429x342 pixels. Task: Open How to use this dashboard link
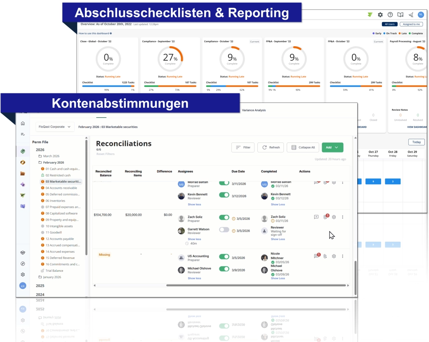pyautogui.click(x=95, y=33)
